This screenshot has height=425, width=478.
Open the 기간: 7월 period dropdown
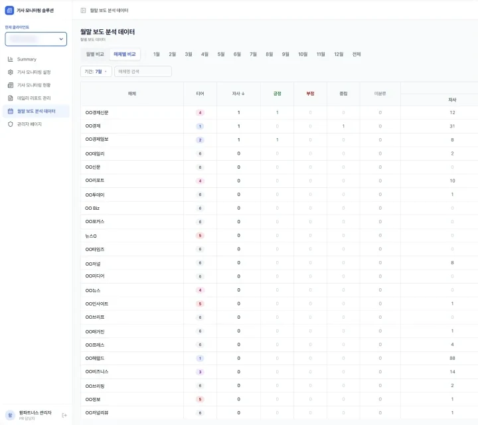click(x=96, y=71)
